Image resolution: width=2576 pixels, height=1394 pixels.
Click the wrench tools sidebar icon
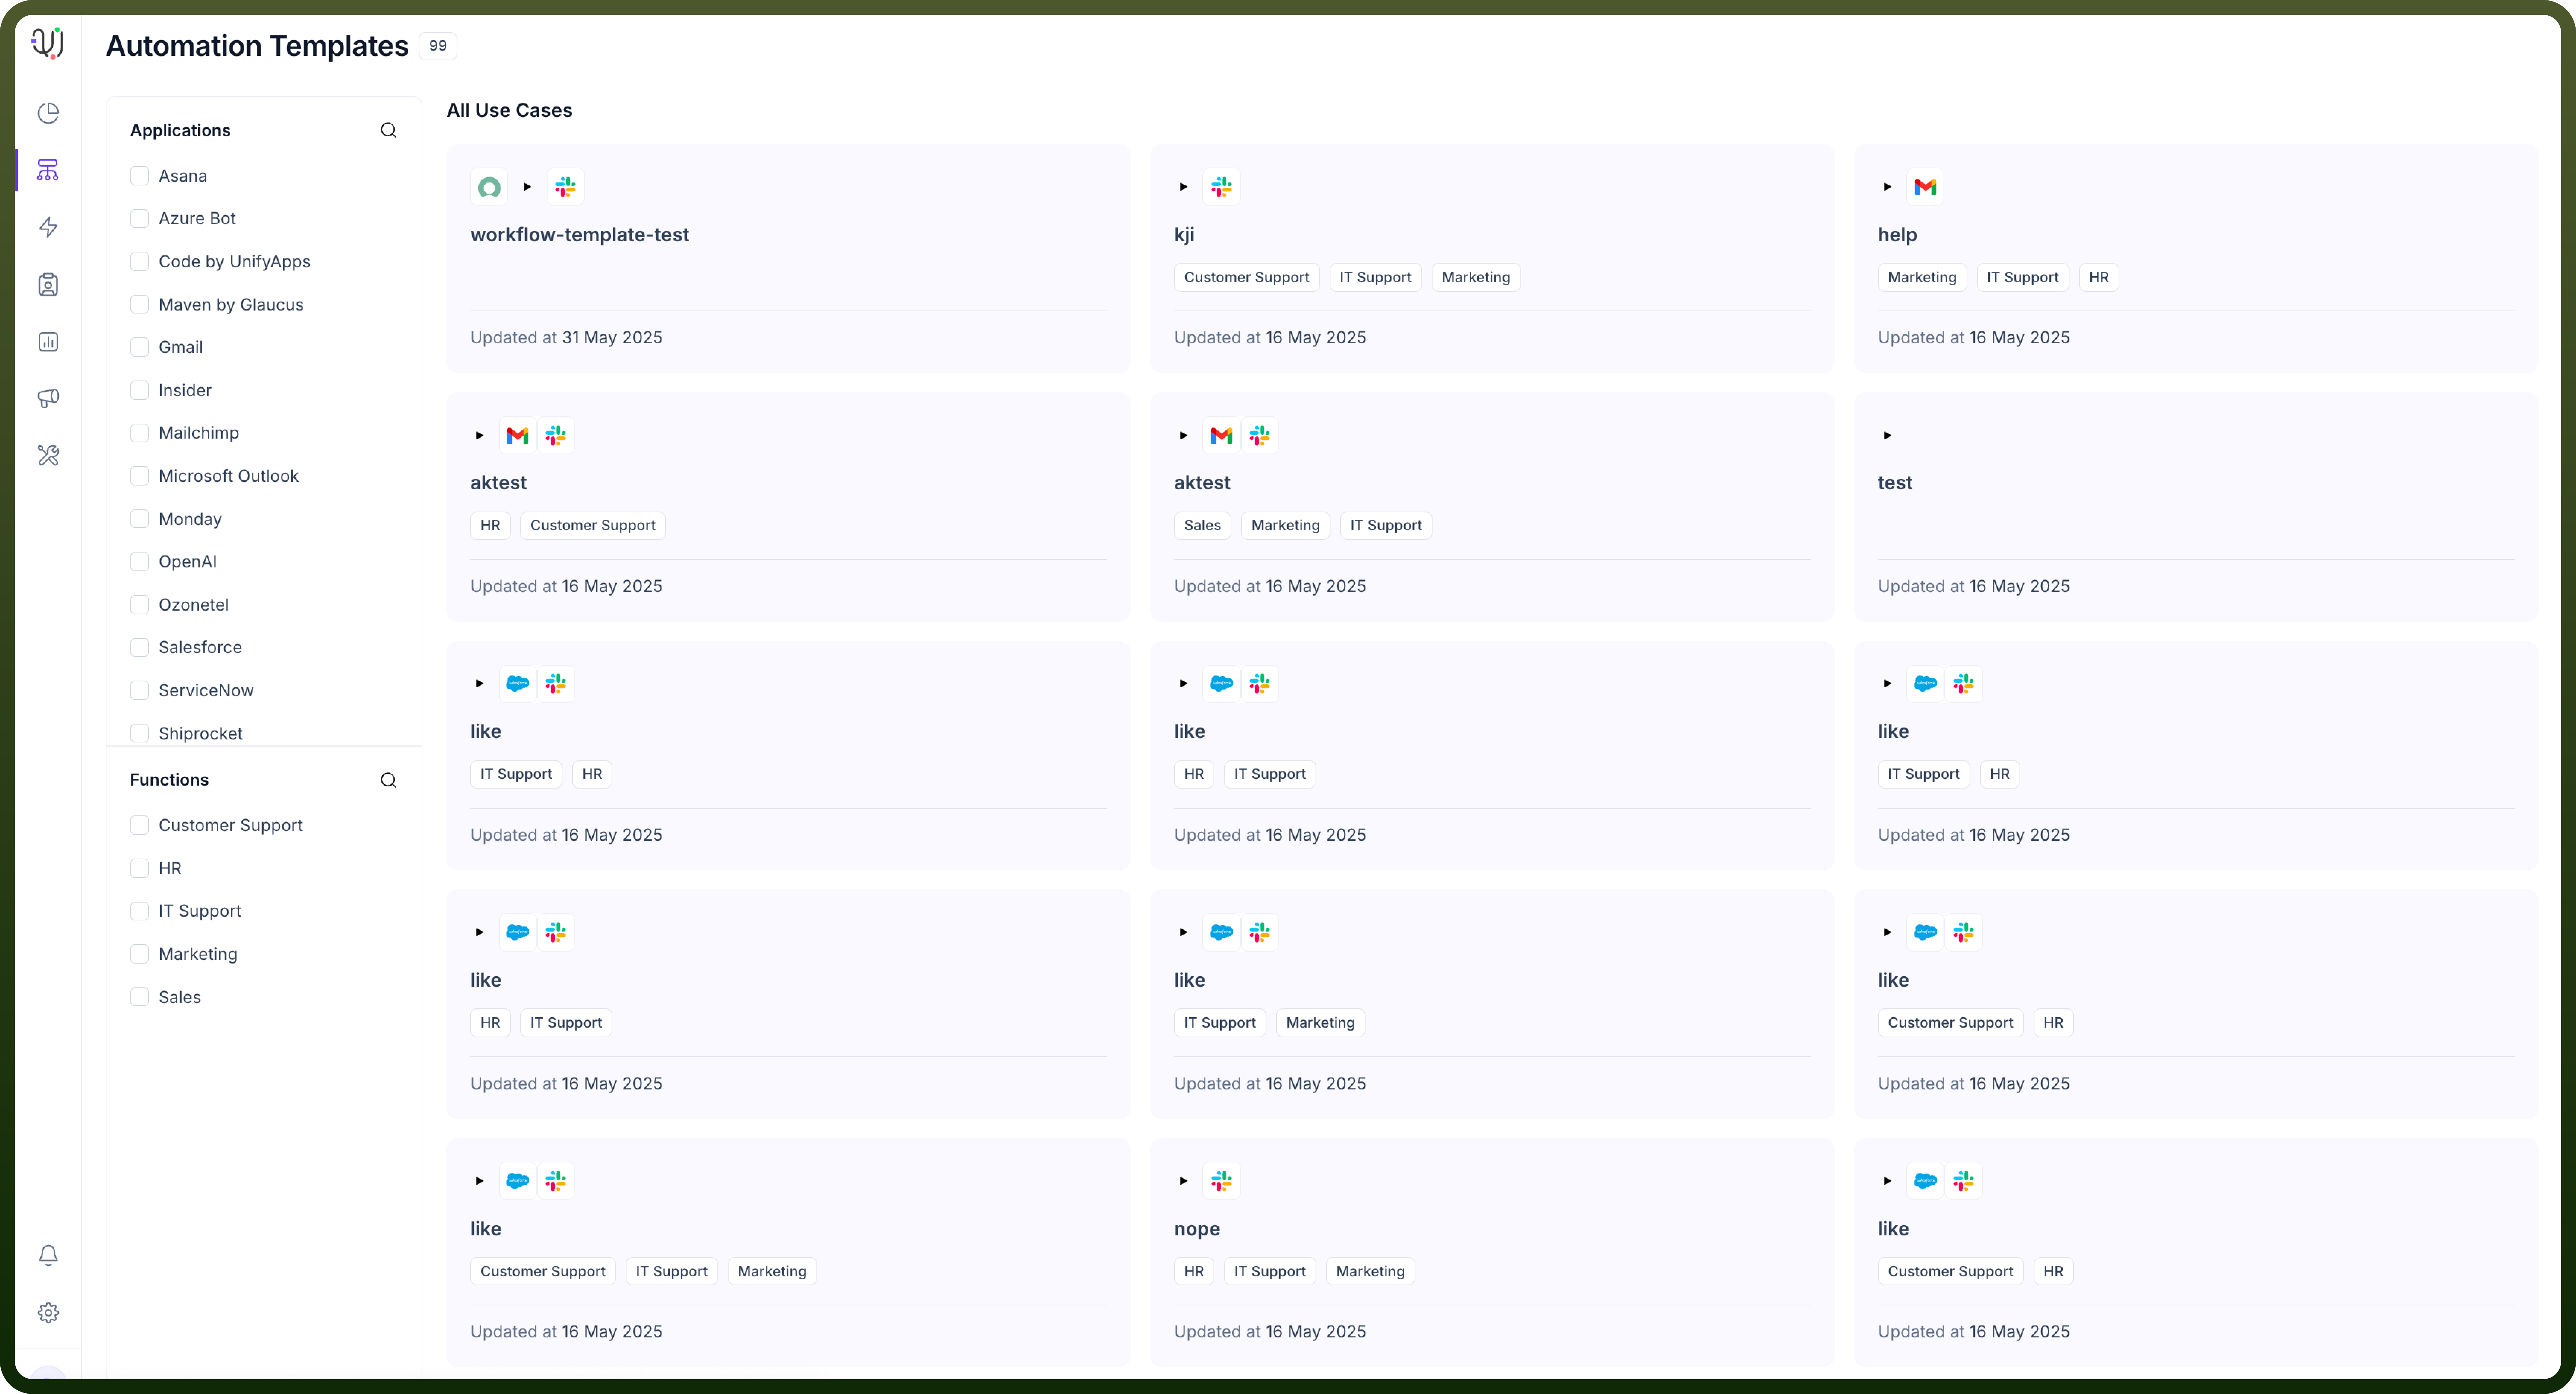(x=48, y=456)
